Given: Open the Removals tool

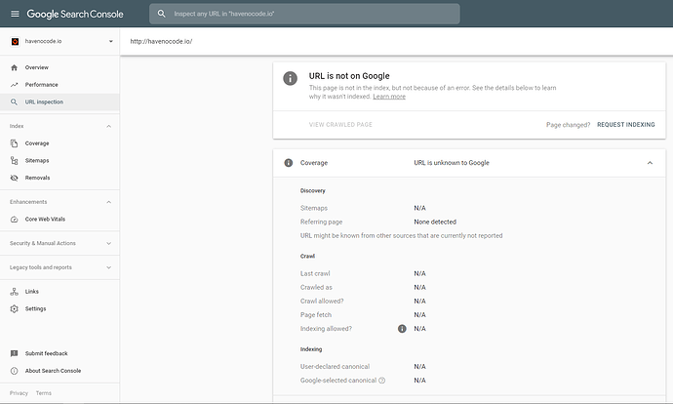Looking at the screenshot, I should click(37, 178).
